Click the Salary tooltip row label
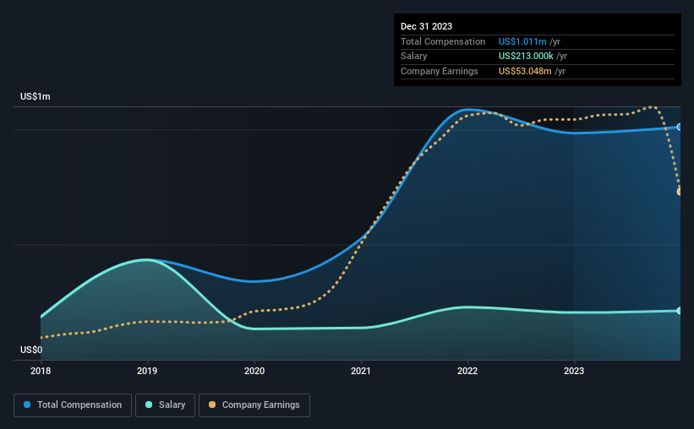This screenshot has height=429, width=694. pos(414,57)
